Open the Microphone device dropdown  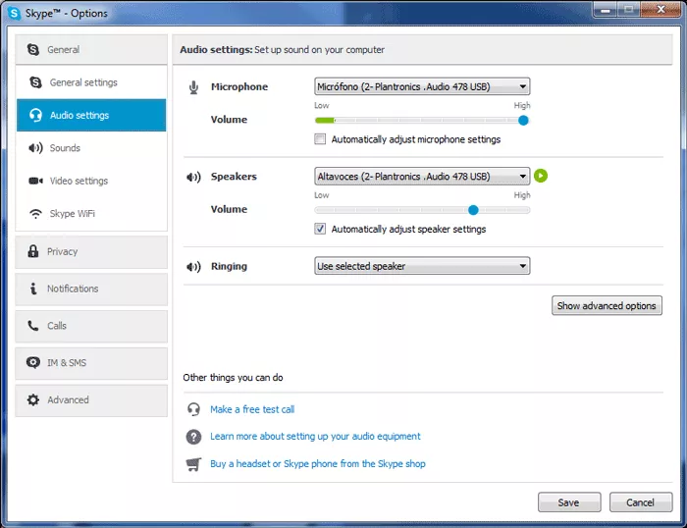point(422,86)
